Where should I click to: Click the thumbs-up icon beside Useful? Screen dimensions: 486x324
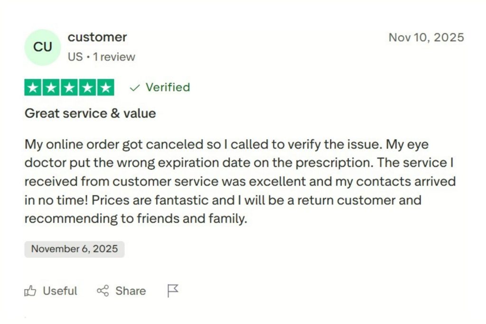(31, 291)
